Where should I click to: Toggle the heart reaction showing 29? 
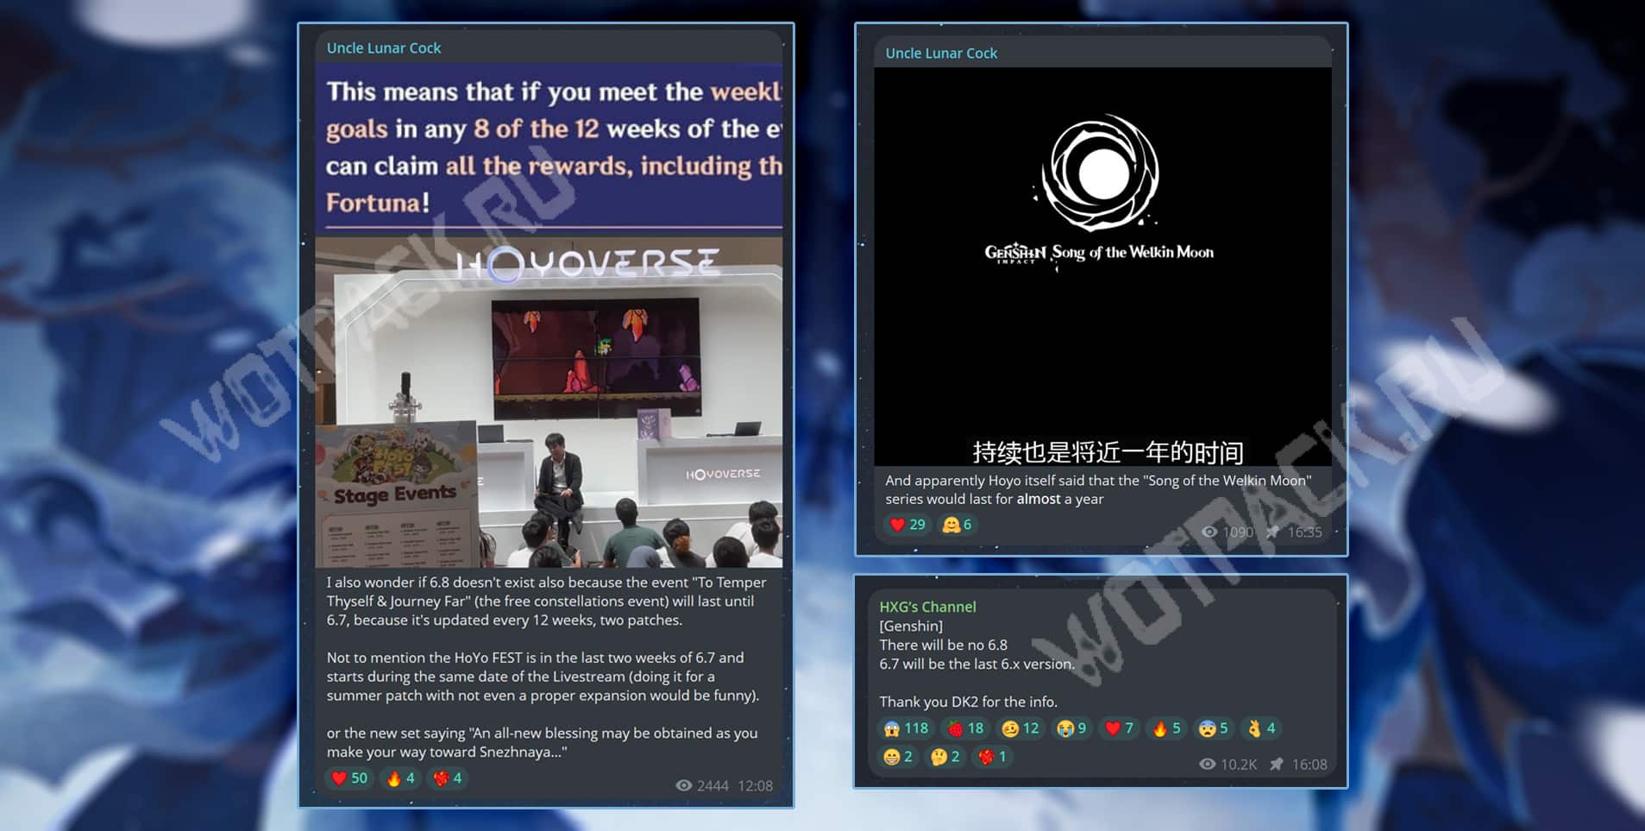(x=907, y=525)
